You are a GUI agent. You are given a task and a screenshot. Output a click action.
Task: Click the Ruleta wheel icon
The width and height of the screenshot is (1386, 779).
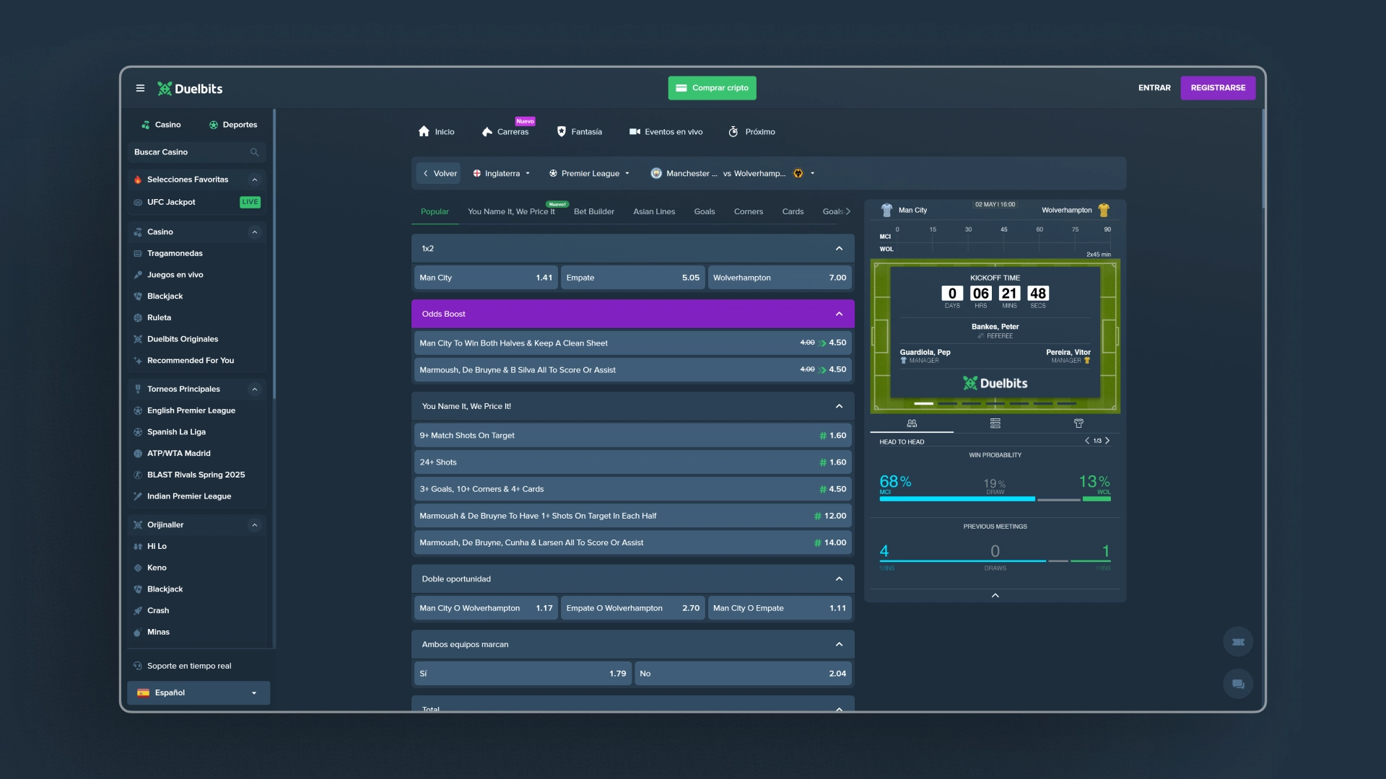(x=138, y=317)
